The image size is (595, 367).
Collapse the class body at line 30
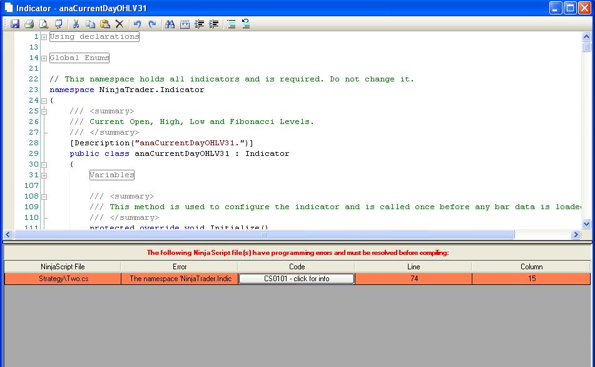click(44, 165)
